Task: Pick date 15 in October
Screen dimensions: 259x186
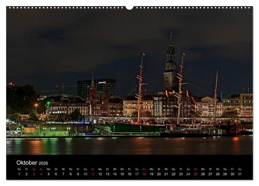Action: coord(122,174)
